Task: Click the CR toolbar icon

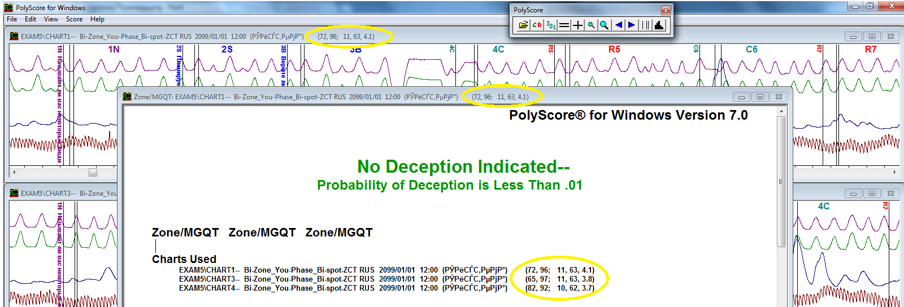Action: pos(537,25)
